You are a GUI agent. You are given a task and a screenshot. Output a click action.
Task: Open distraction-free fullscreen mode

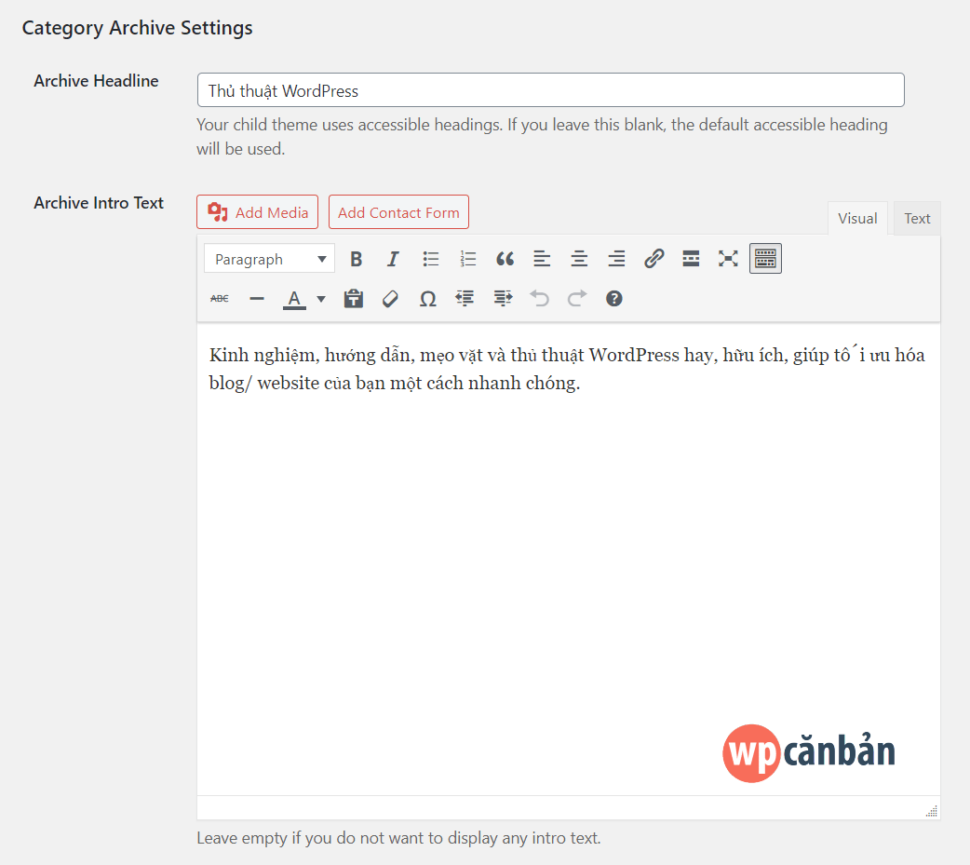point(728,259)
